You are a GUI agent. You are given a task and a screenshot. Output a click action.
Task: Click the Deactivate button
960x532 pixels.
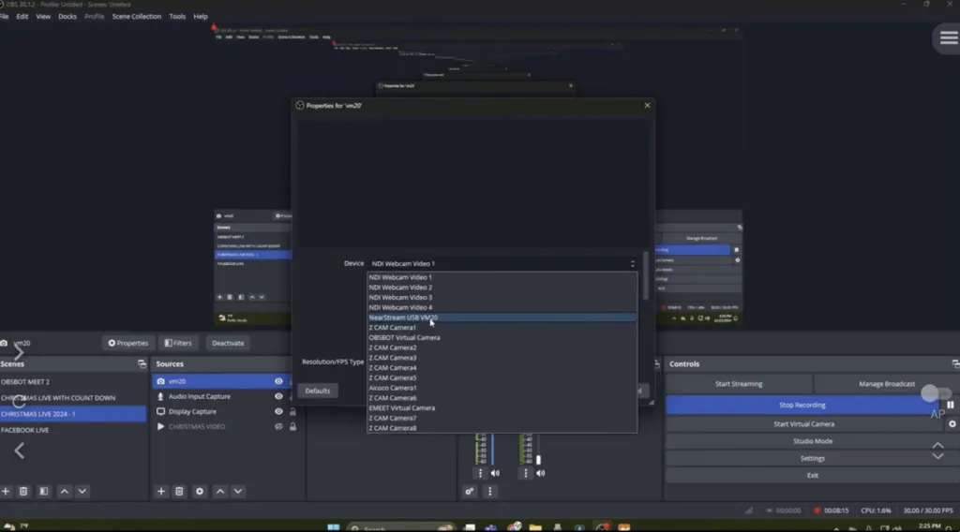(x=228, y=343)
